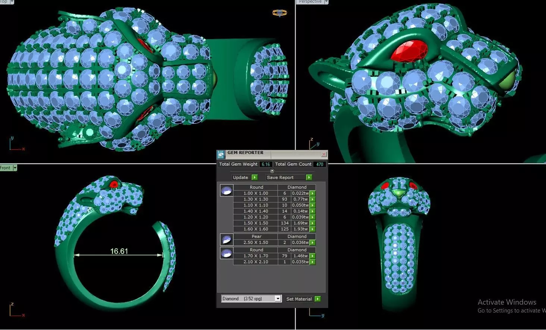The width and height of the screenshot is (546, 330).
Task: Collapse the Gem Reporter header with the arrow handle
Action: click(x=272, y=171)
